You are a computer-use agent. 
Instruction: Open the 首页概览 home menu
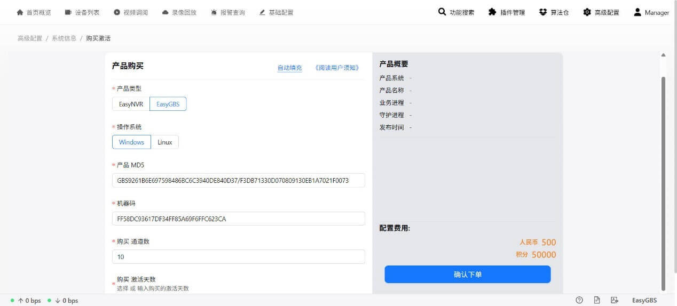[x=34, y=12]
